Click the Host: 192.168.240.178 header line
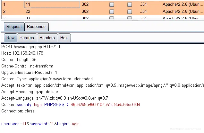This screenshot has height=133, width=204. point(22,53)
